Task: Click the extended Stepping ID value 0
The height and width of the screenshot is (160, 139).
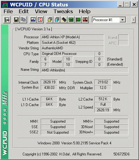Action: (x=99, y=65)
